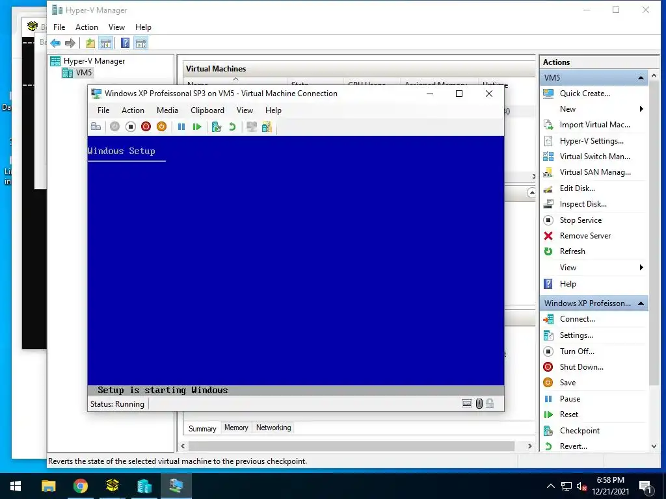Select Hyper-V Manager root tree node
This screenshot has height=499, width=666.
[88, 60]
